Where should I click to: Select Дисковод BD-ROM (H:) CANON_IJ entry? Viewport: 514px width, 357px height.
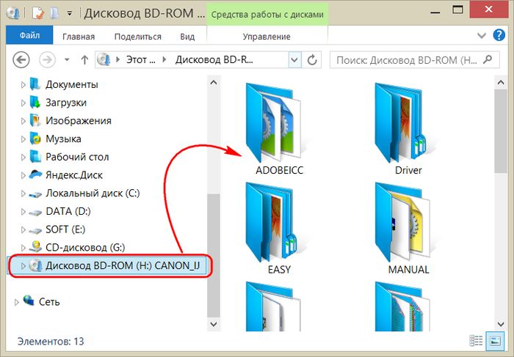107,265
